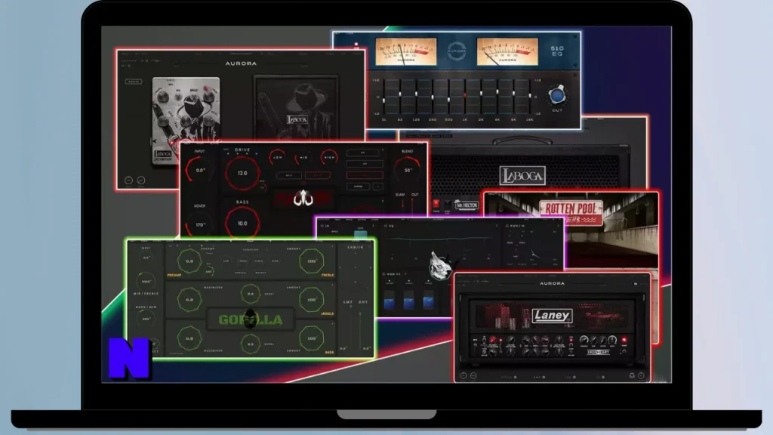Screen dimensions: 773x435
Task: Click the PREAMP knob in the Gorilla plugin
Action: (x=189, y=261)
